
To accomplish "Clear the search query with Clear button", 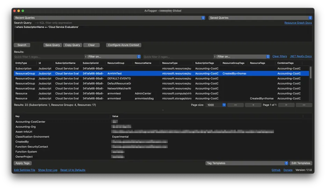I will coord(91,45).
